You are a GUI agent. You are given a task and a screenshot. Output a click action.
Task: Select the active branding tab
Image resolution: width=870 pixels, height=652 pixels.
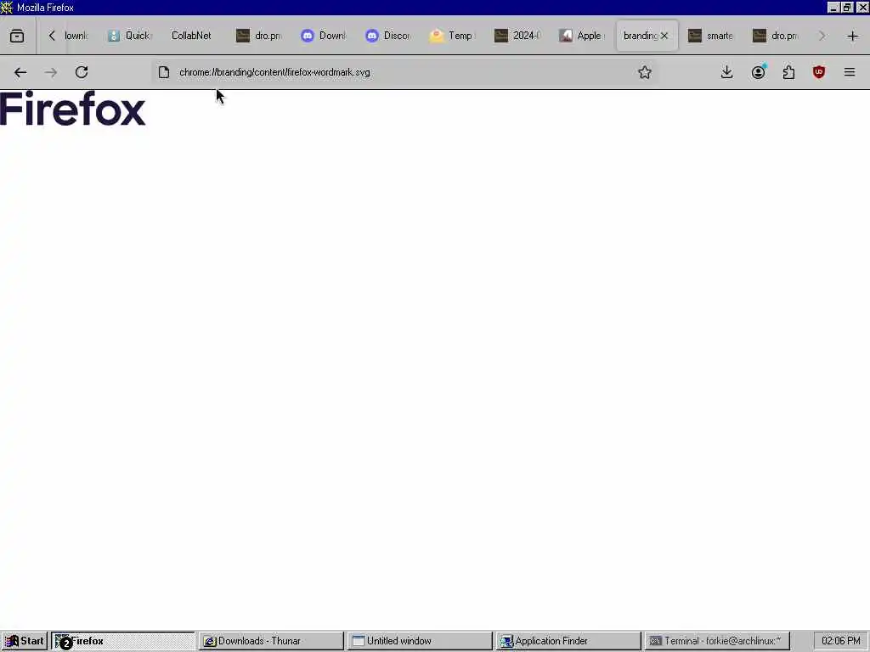point(641,36)
